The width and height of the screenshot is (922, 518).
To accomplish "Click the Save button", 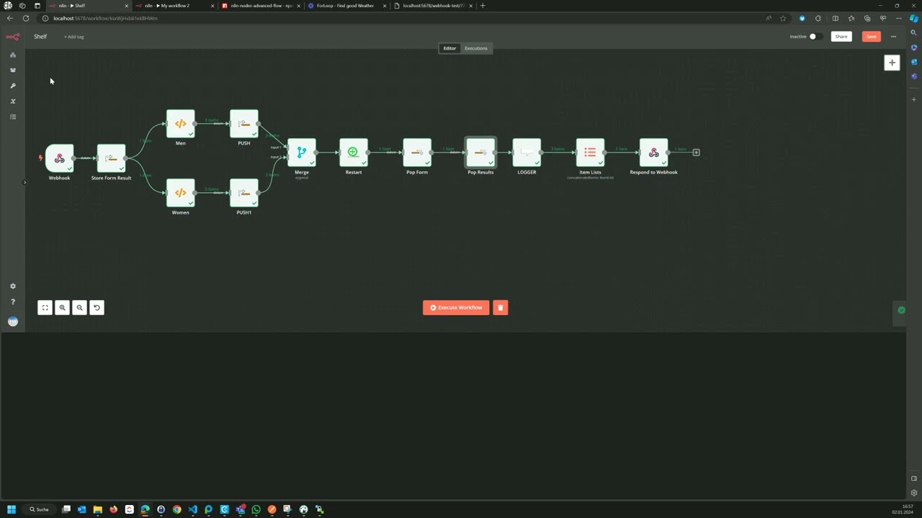I will (x=871, y=37).
